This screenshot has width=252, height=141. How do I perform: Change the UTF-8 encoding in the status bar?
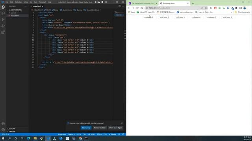(x=79, y=134)
